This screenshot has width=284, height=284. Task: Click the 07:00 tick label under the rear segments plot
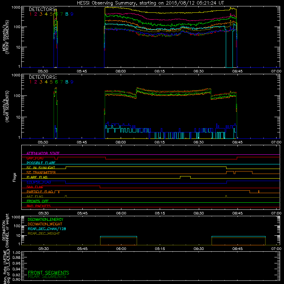(276, 142)
